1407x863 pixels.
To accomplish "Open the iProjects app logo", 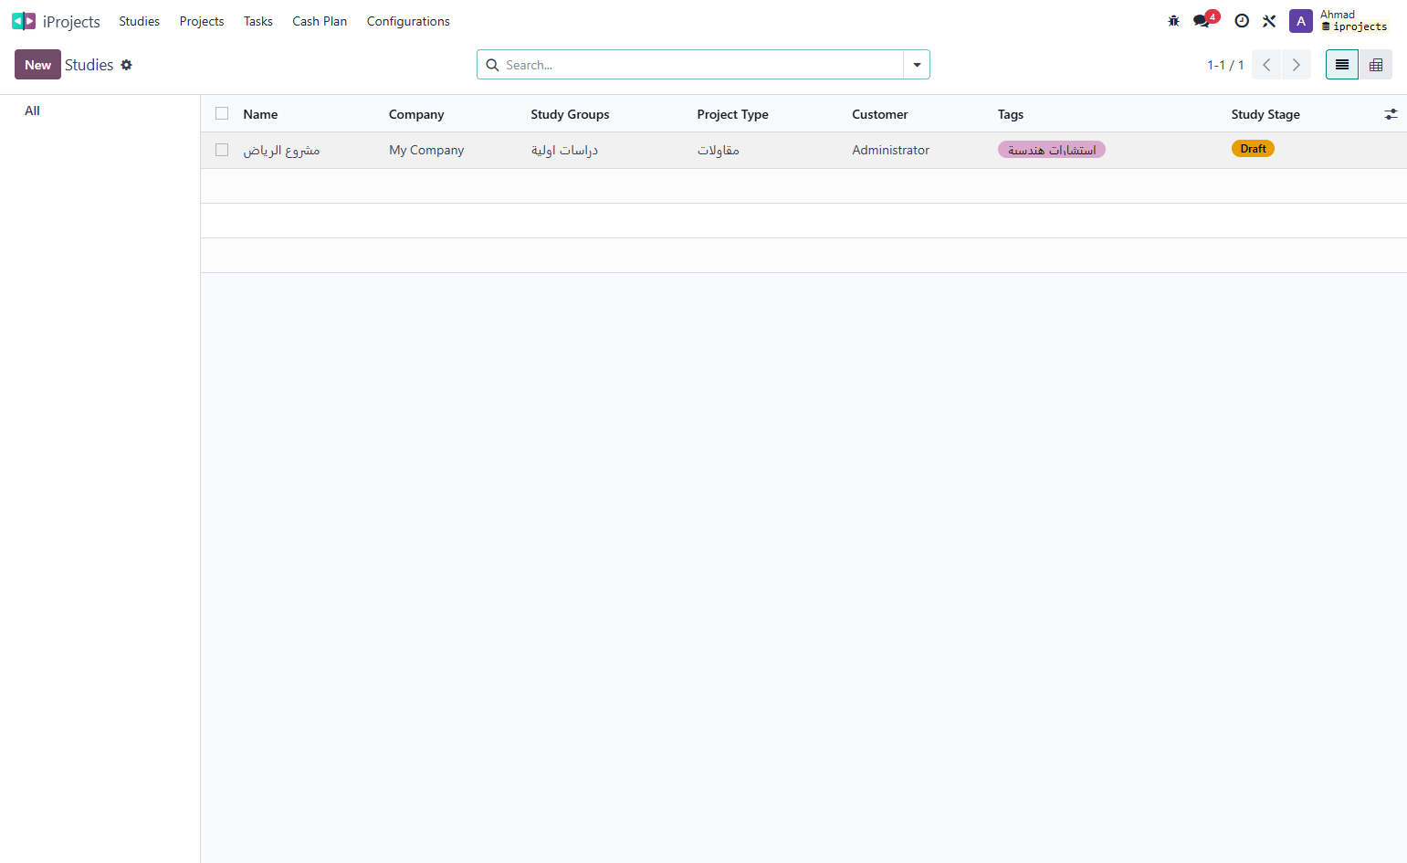I will (24, 21).
